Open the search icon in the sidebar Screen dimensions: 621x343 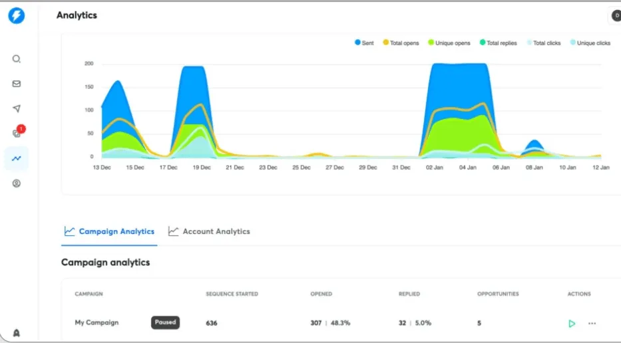click(17, 59)
